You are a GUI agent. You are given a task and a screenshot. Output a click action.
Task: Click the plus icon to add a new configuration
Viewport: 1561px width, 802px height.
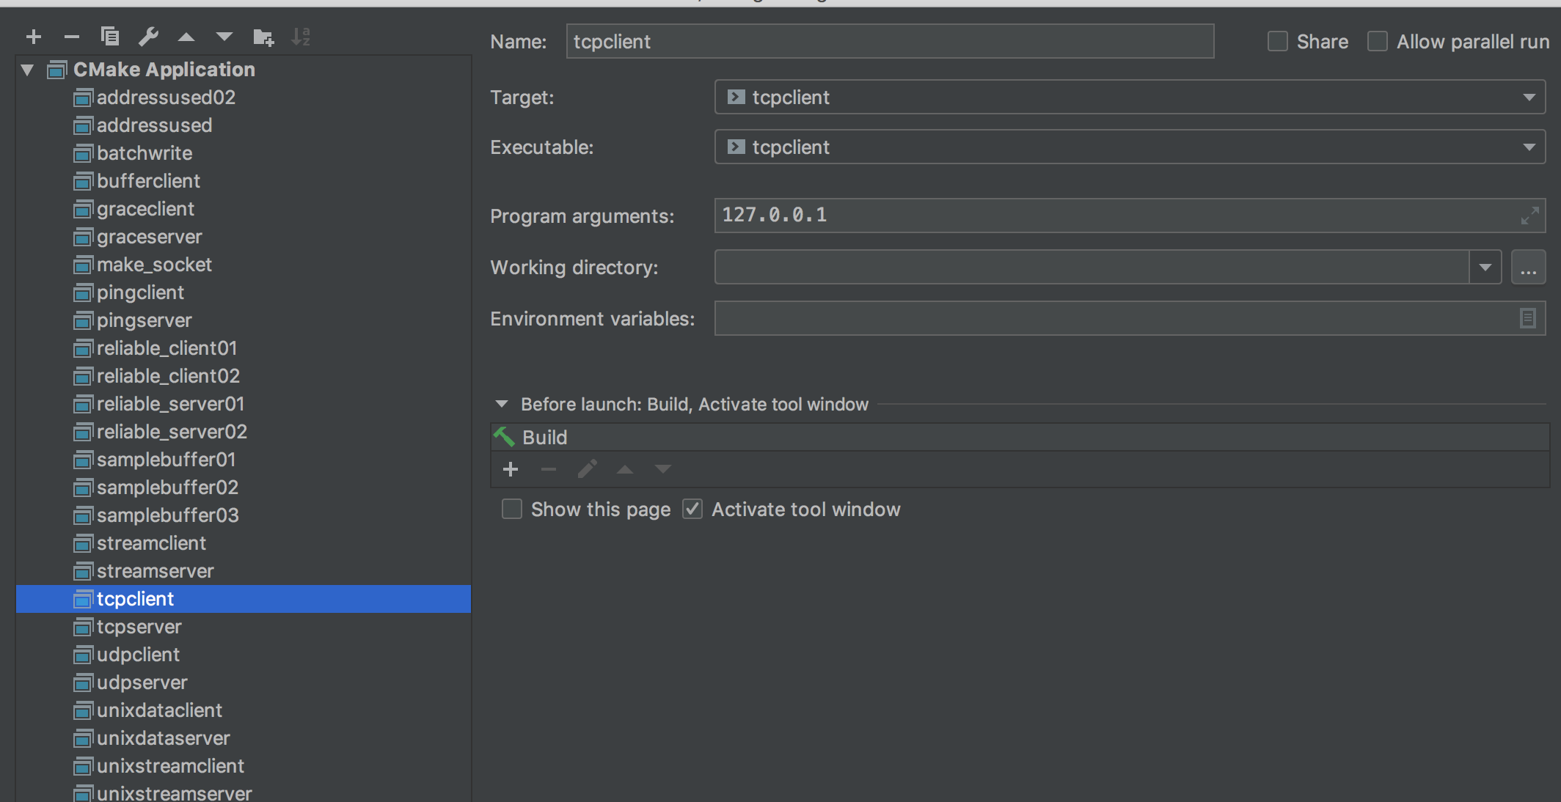[x=34, y=37]
